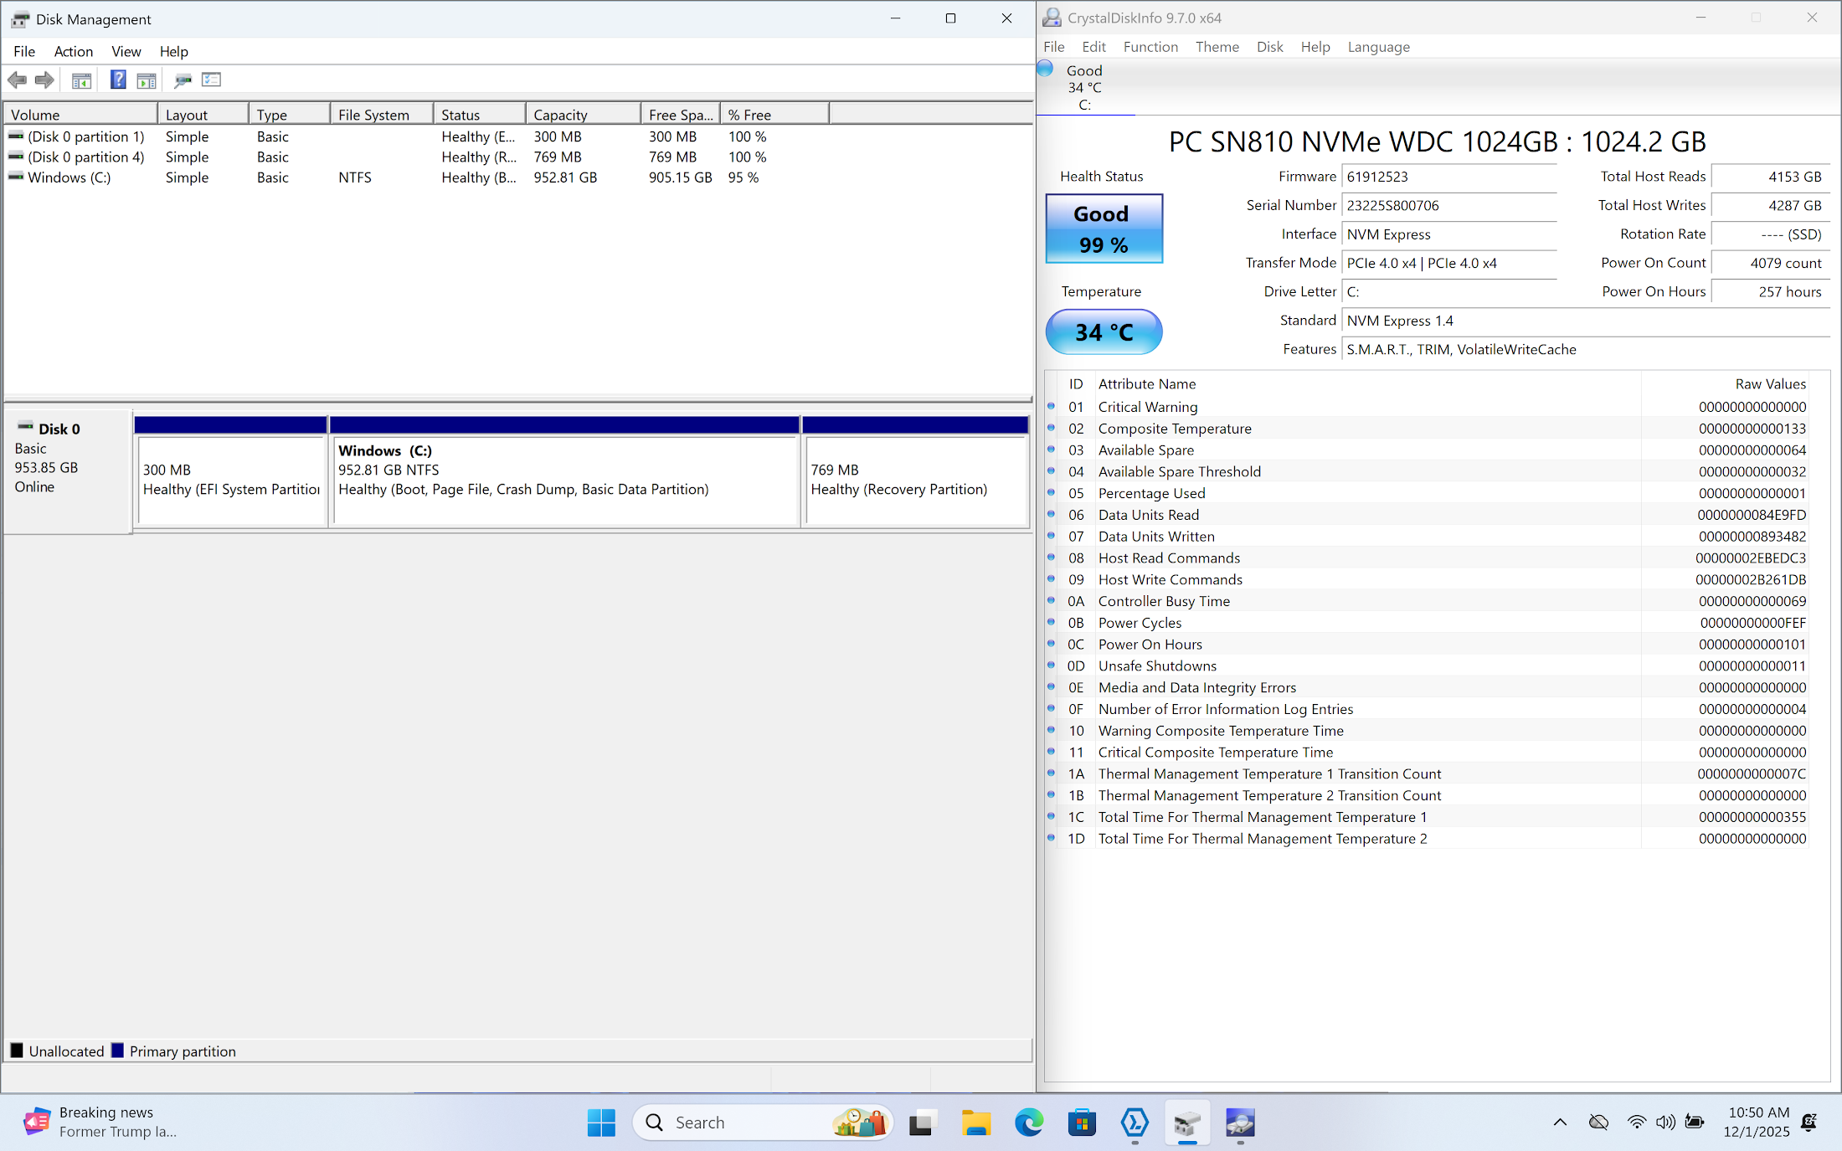1842x1151 pixels.
Task: Open the Function menu in CrystalDiskInfo
Action: [1150, 47]
